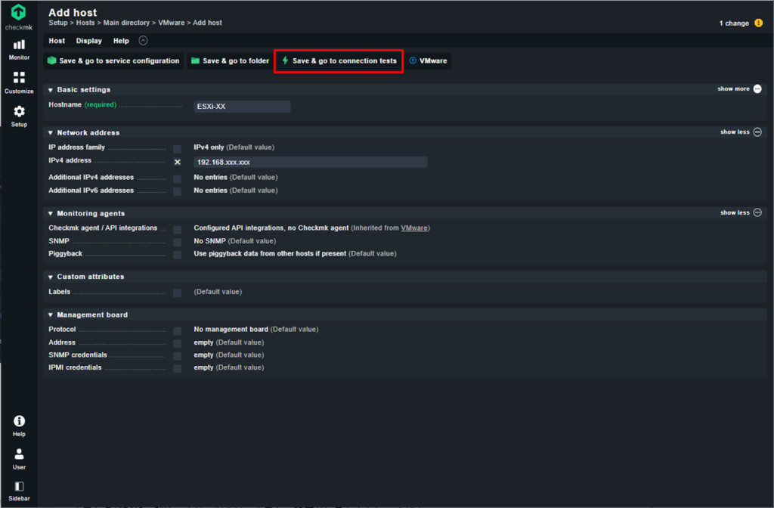Navigate to Setup in the breadcrumb
This screenshot has width=774, height=508.
click(x=57, y=23)
